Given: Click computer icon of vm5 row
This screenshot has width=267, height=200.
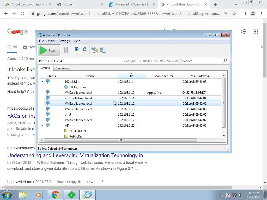Looking at the screenshot, I should 48,114.
